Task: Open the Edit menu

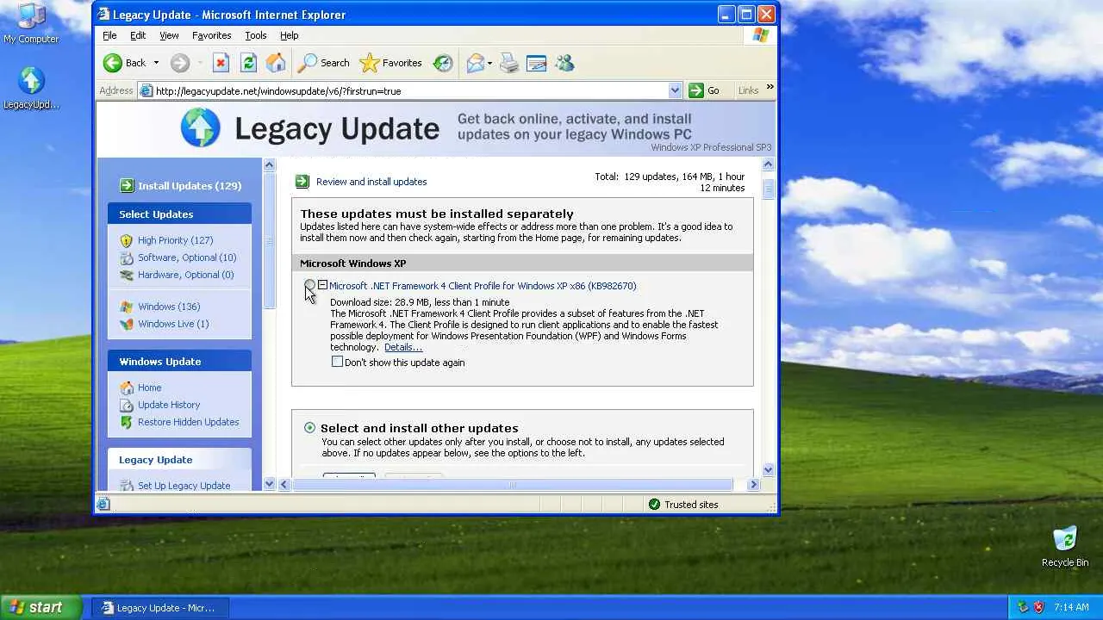Action: point(138,35)
